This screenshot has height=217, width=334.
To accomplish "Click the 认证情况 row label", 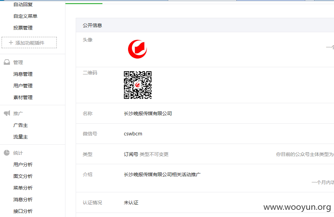I will tap(92, 203).
